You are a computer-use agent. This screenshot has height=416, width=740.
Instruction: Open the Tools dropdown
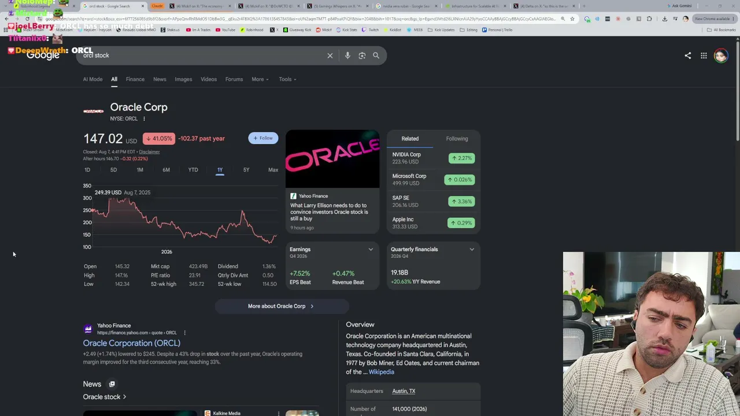point(287,79)
